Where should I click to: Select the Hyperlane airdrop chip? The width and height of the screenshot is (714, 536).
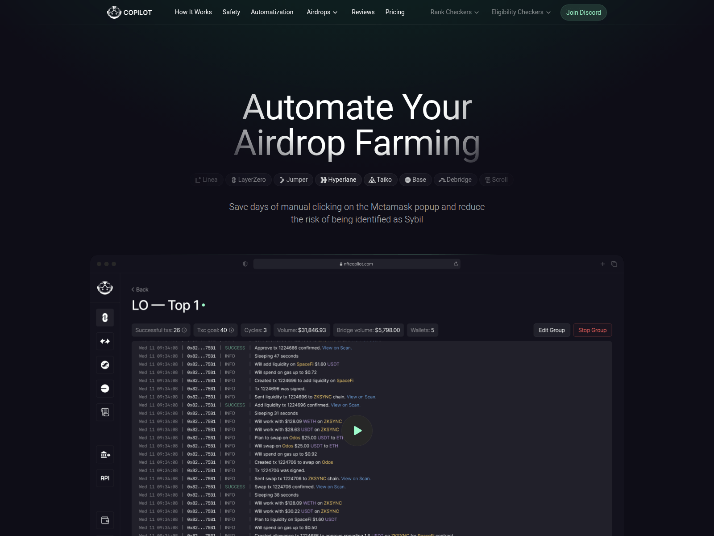click(x=338, y=180)
